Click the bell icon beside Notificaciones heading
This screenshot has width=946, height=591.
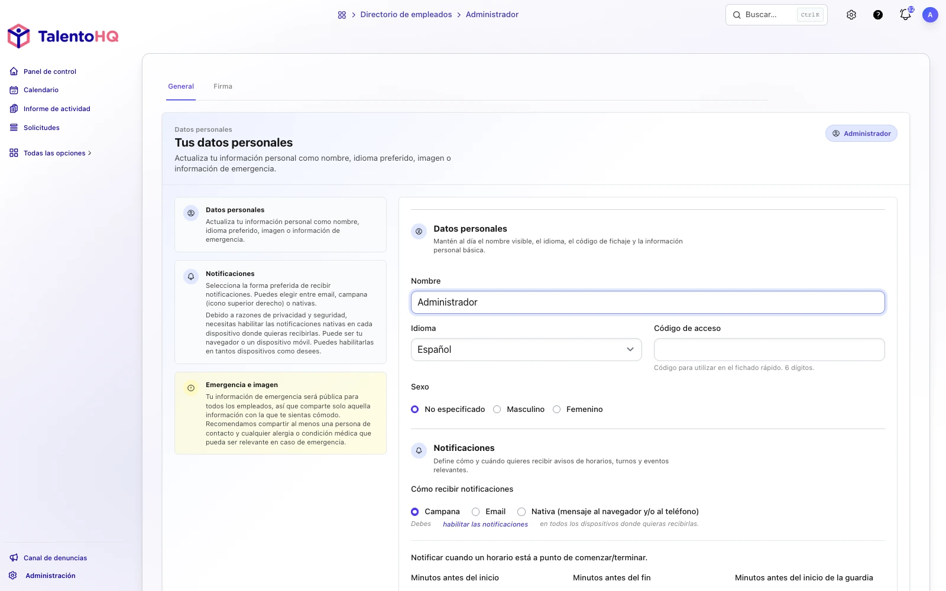pyautogui.click(x=419, y=451)
